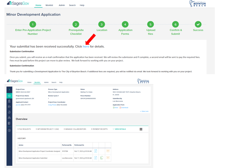
Task: Open the contact person icon in sidebar
Action: (9, 101)
